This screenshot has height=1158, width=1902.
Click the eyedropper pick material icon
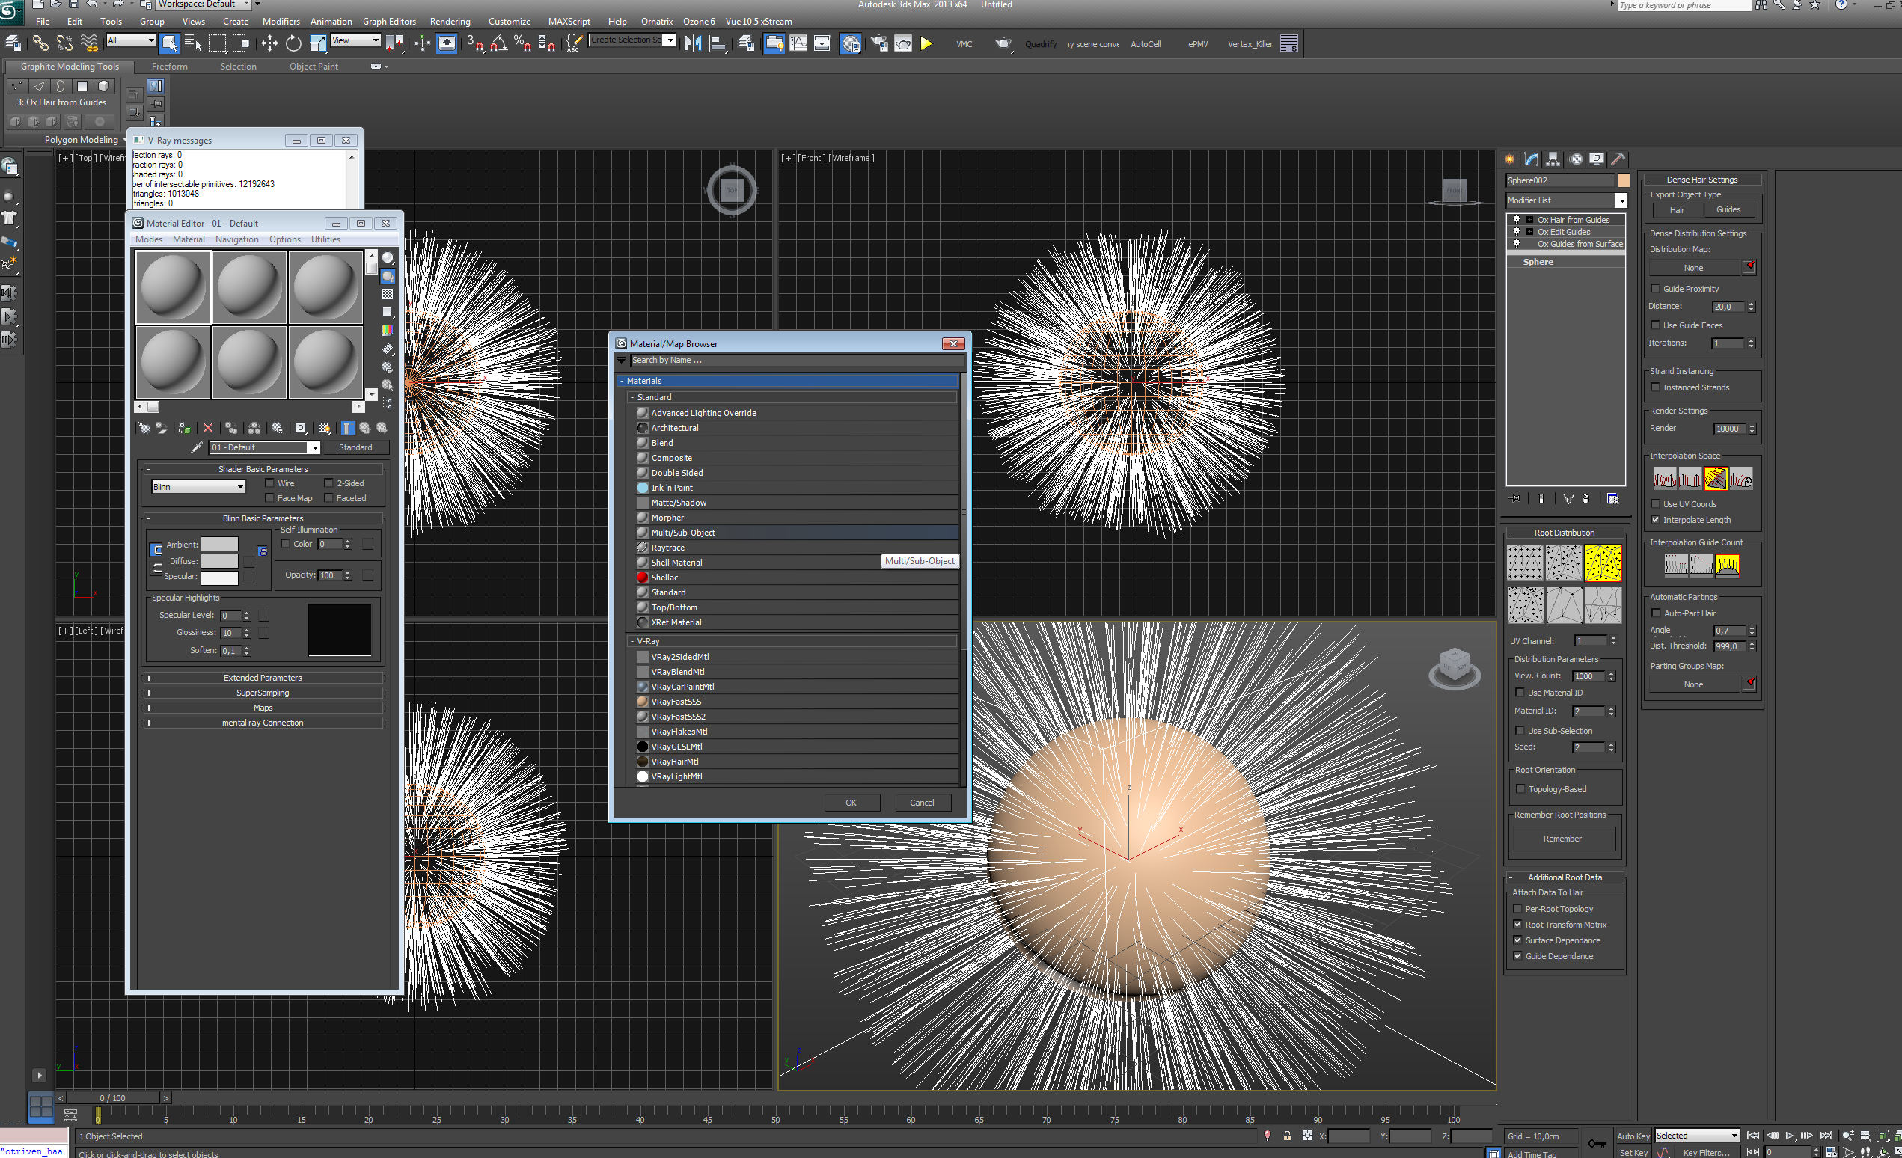point(197,447)
